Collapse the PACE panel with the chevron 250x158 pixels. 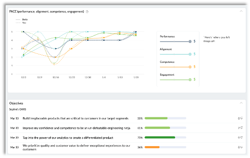tap(241, 11)
